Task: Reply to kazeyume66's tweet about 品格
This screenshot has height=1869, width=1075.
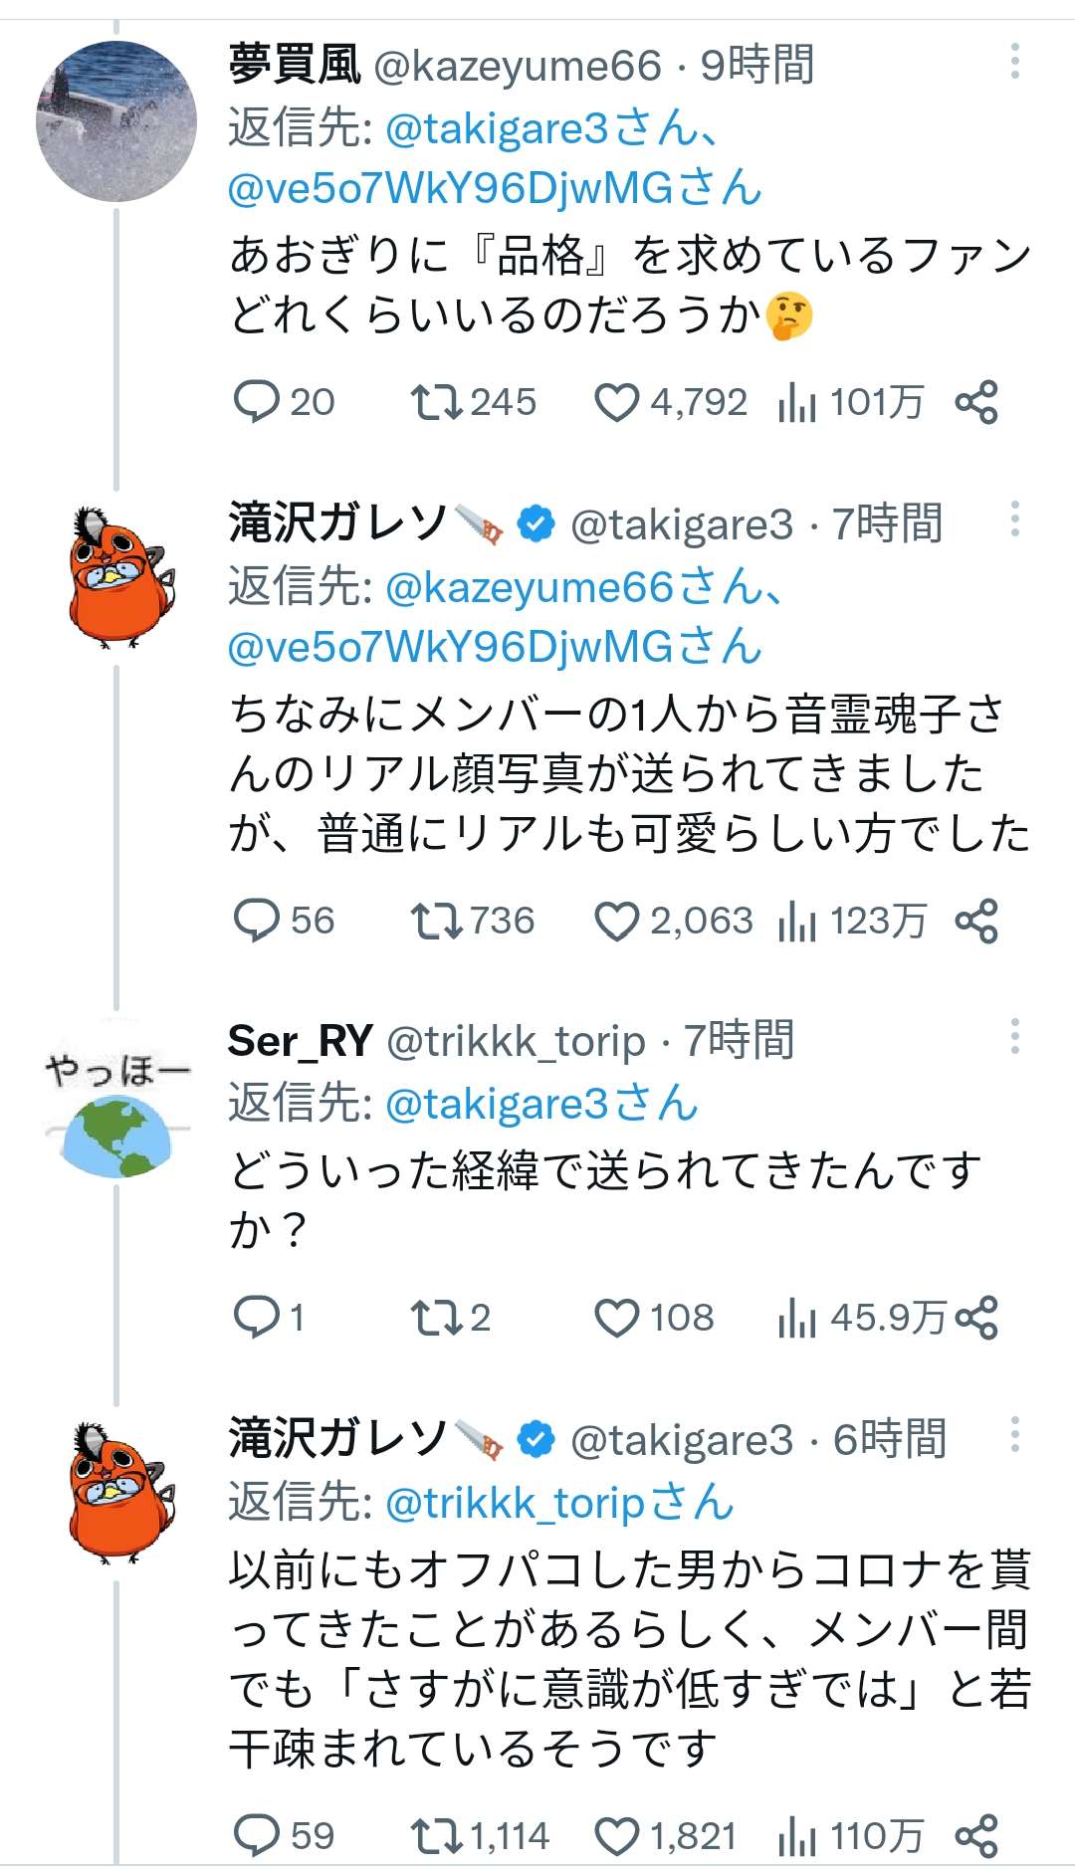Action: click(256, 402)
